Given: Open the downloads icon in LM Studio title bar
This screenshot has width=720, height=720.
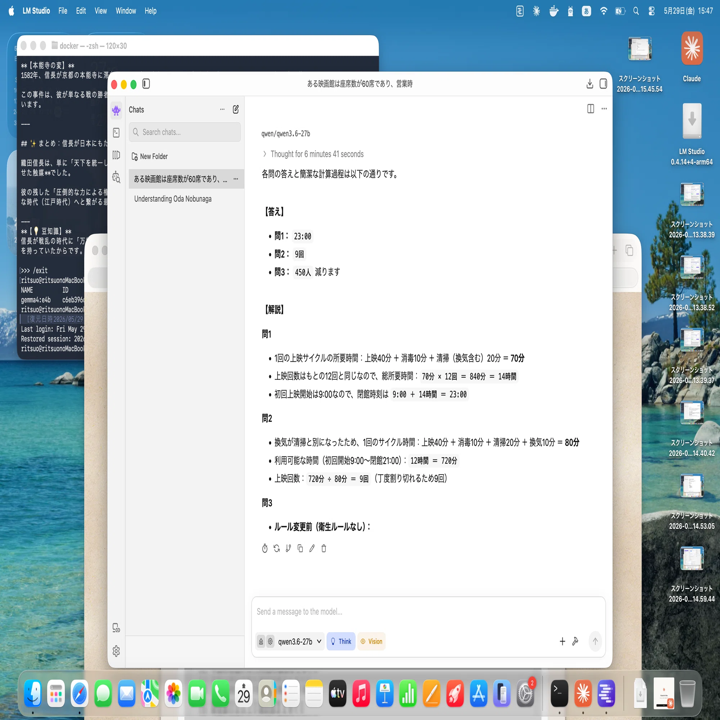Looking at the screenshot, I should coord(590,84).
